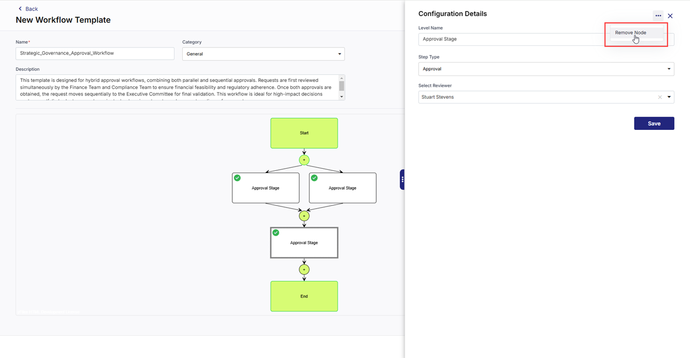This screenshot has height=358, width=690.
Task: Click the blue panel drag handle with dots
Action: pyautogui.click(x=402, y=180)
